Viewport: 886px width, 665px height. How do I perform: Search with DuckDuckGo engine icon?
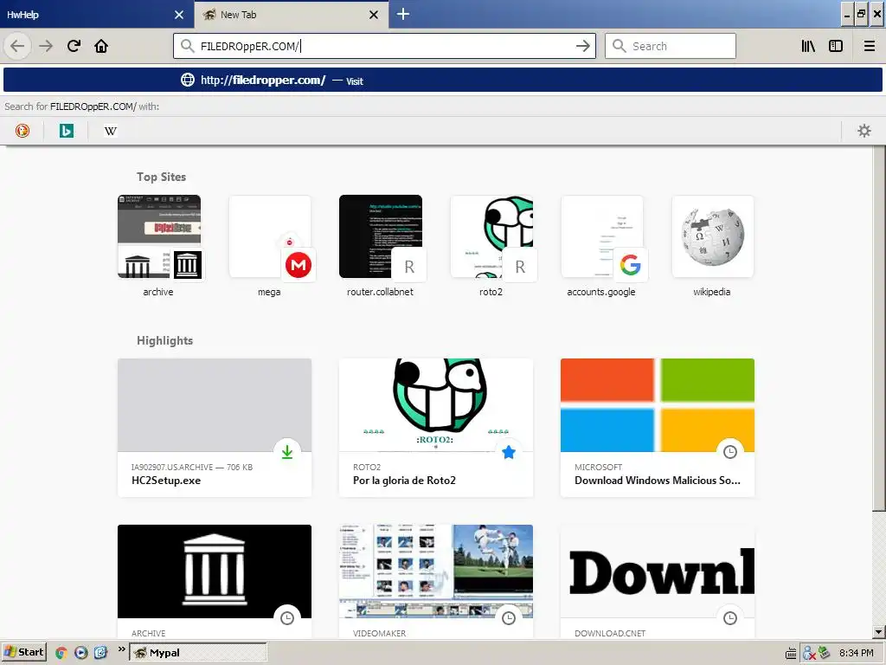pos(22,131)
